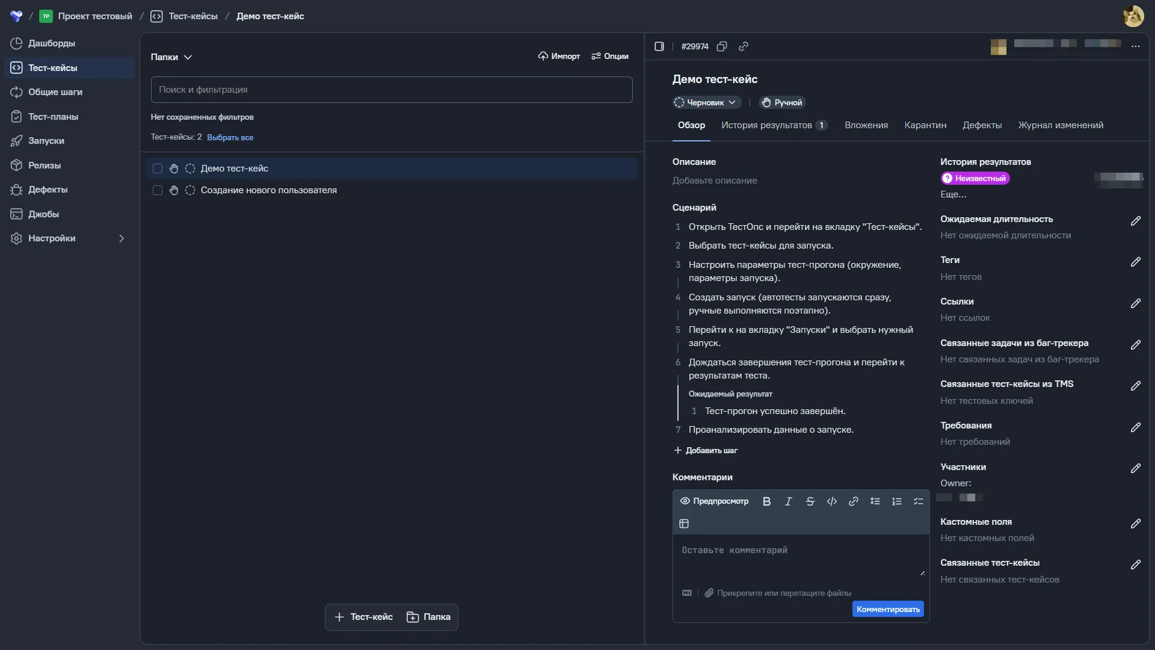The height and width of the screenshot is (650, 1155).
Task: Switch to the Вложения tab
Action: pyautogui.click(x=866, y=125)
